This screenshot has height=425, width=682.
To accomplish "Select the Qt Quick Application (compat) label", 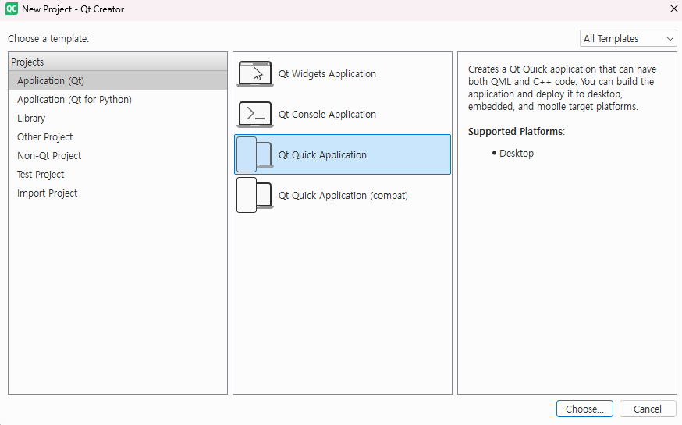I will 343,196.
